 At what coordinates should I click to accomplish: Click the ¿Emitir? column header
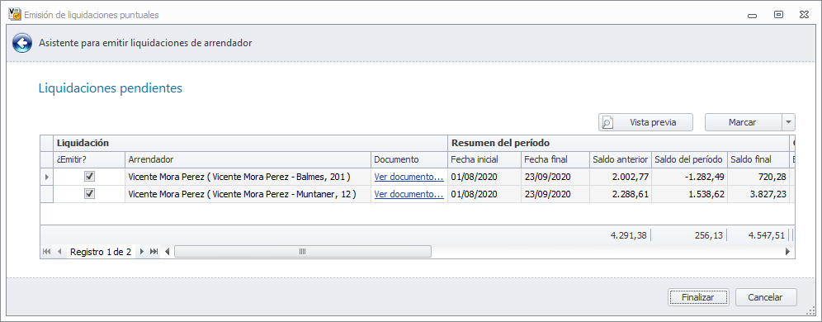click(x=89, y=159)
